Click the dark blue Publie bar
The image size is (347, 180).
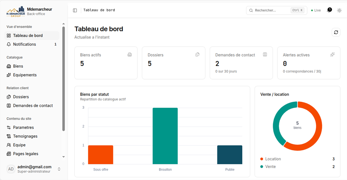tap(230, 155)
